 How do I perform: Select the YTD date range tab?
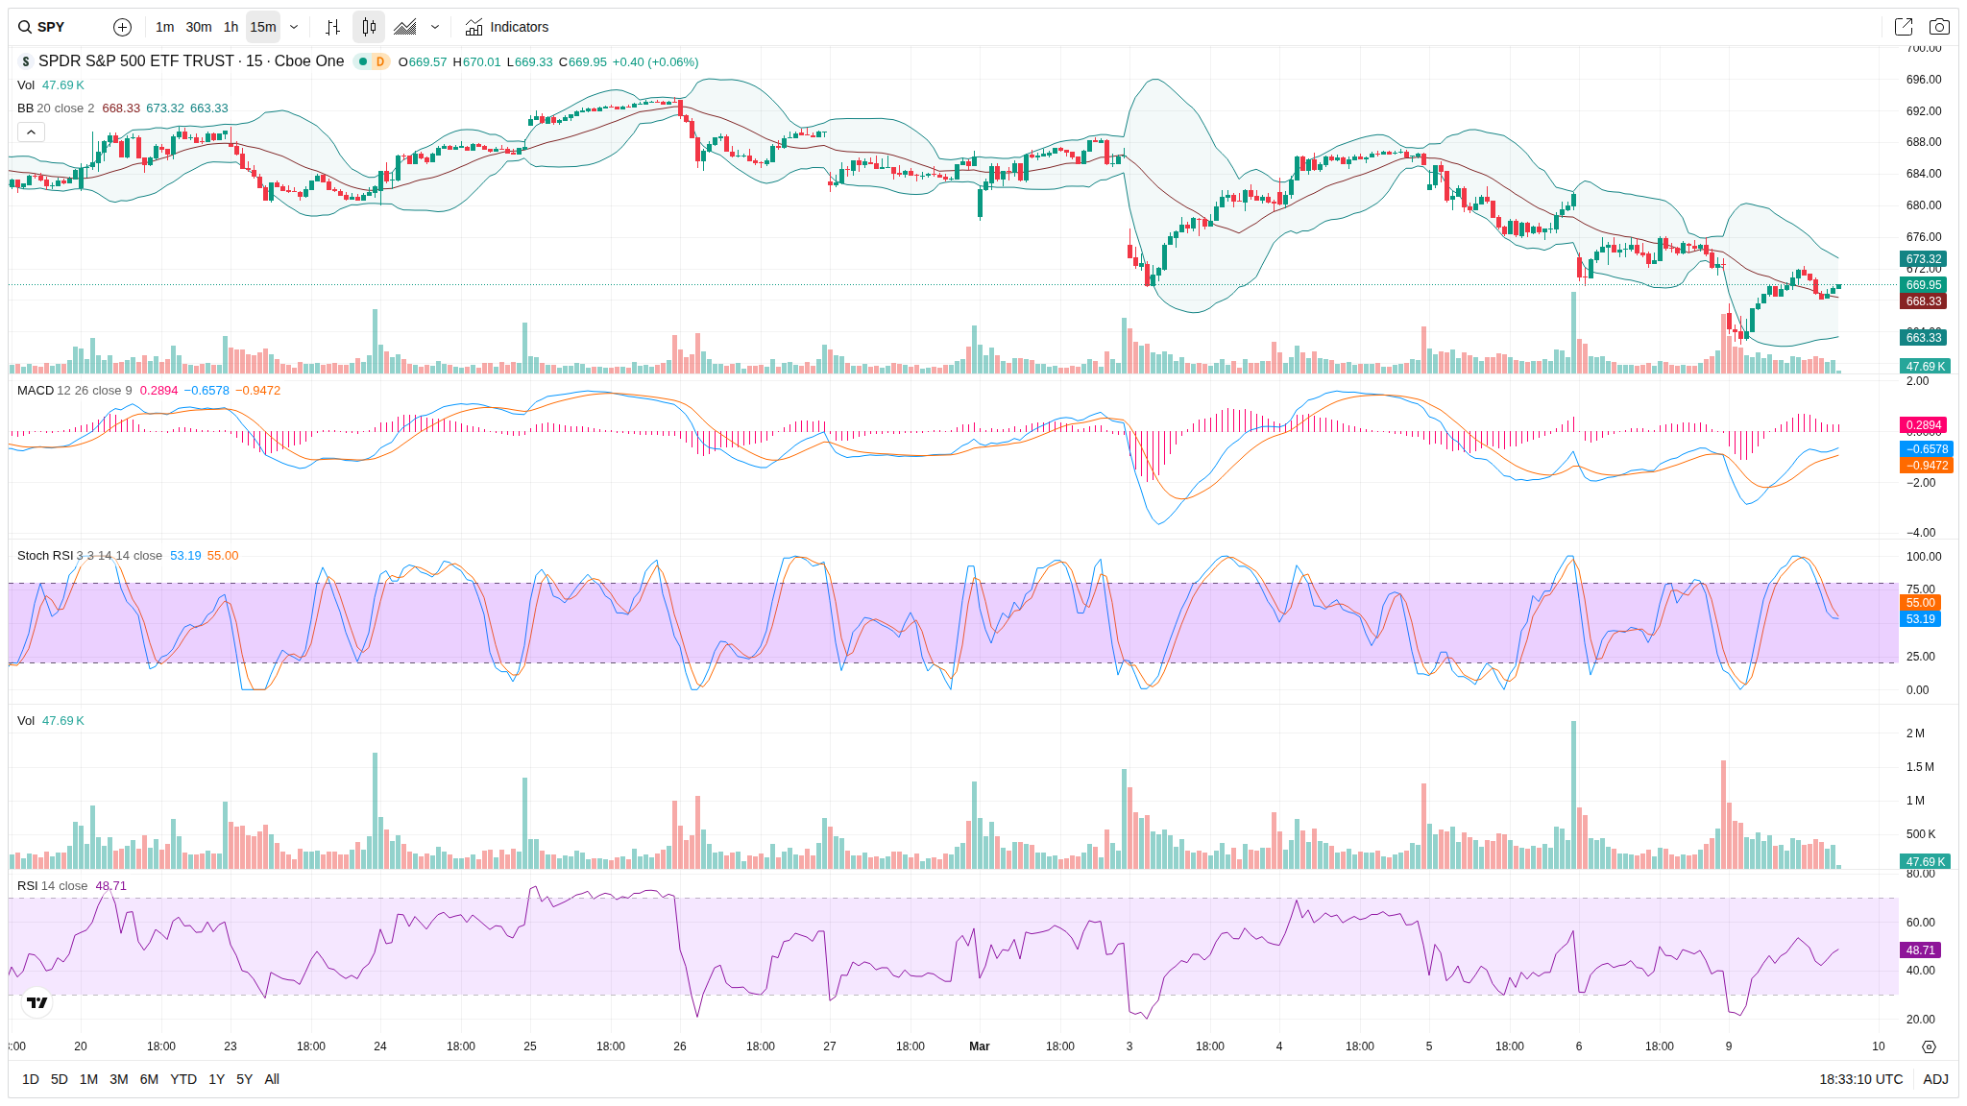click(182, 1079)
